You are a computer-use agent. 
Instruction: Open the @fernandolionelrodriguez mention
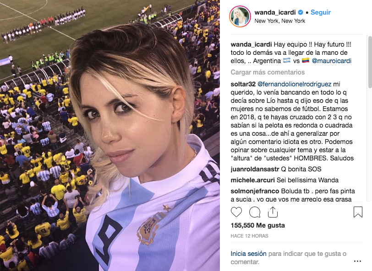coord(294,84)
